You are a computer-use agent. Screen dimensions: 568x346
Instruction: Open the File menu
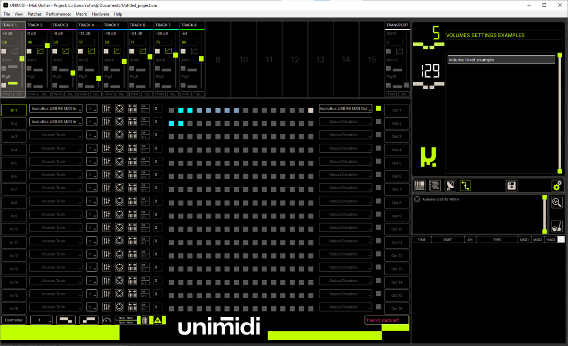pos(7,14)
